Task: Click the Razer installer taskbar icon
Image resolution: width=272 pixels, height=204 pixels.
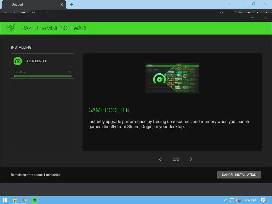Action: click(x=35, y=200)
